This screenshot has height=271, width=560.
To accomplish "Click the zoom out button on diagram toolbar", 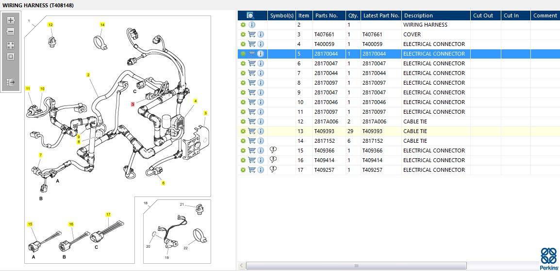I will point(11,31).
